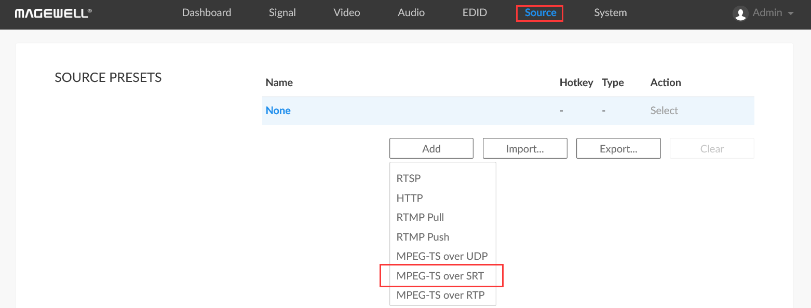This screenshot has width=811, height=308.
Task: Open the Dashboard tab
Action: 206,13
